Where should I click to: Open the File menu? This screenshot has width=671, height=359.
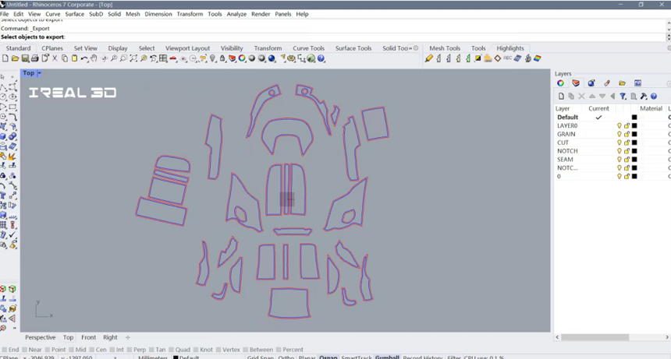(x=4, y=14)
